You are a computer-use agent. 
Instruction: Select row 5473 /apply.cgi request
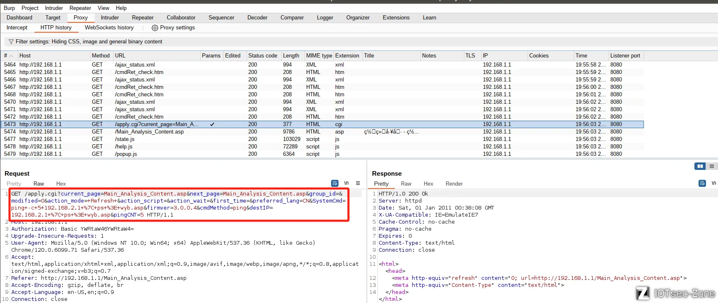323,124
